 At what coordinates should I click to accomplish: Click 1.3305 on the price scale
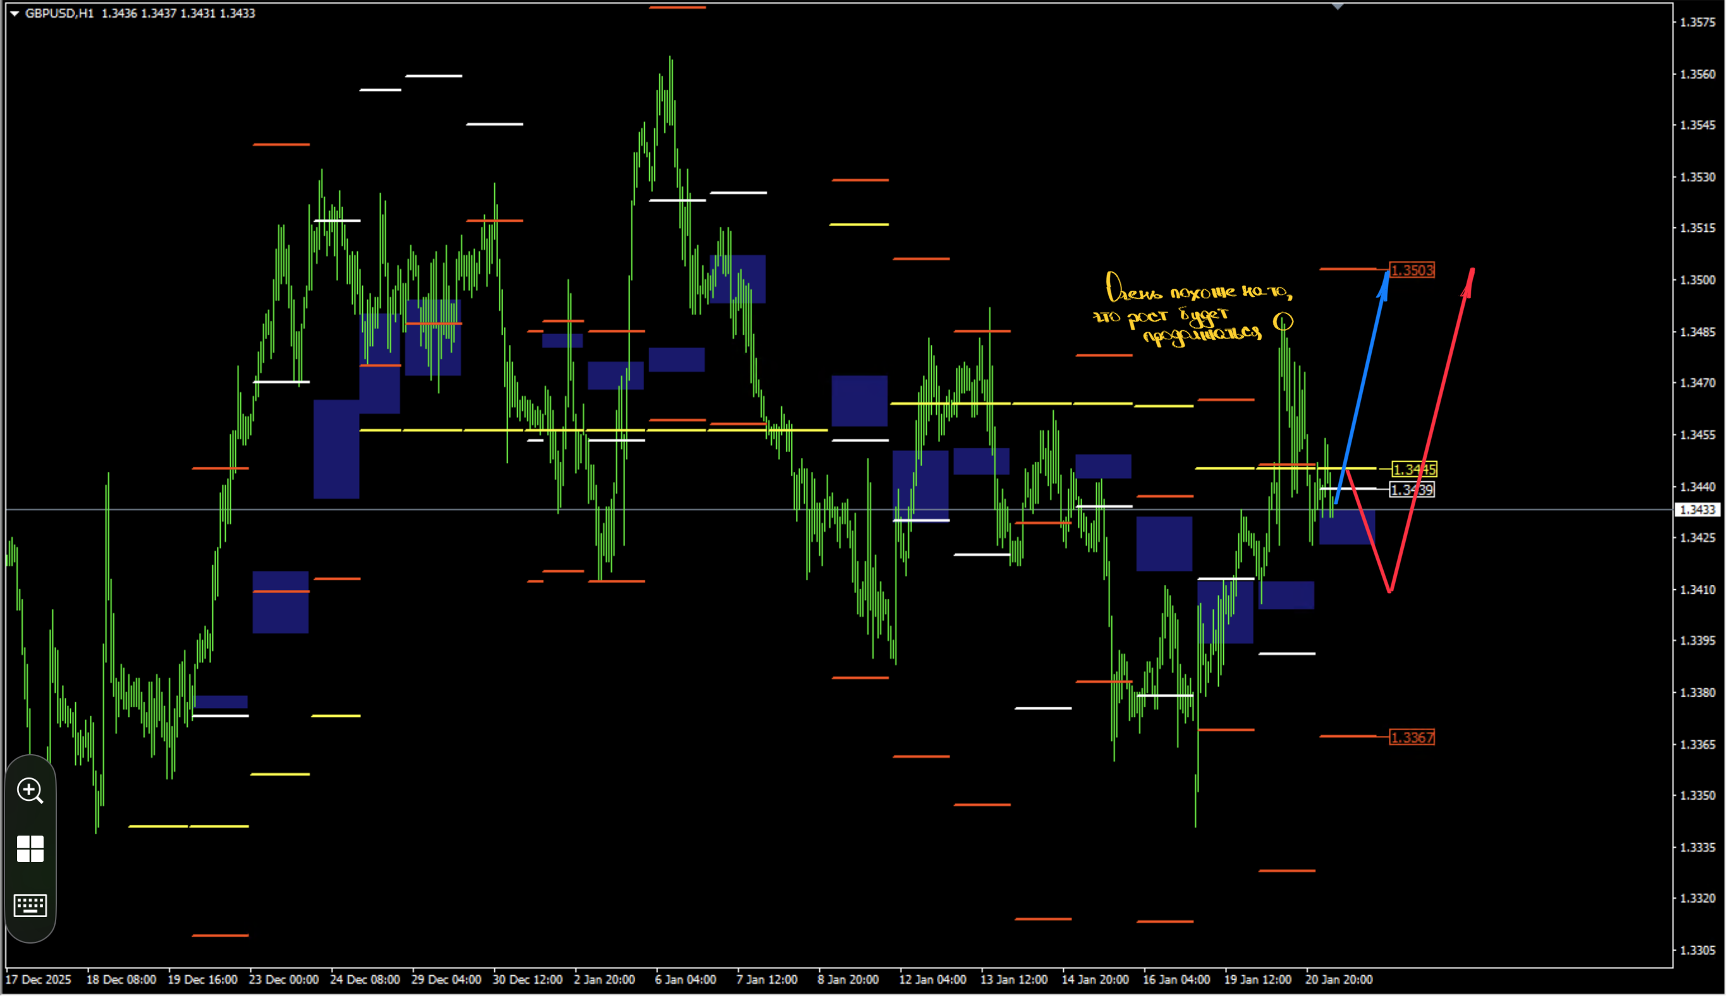1697,950
